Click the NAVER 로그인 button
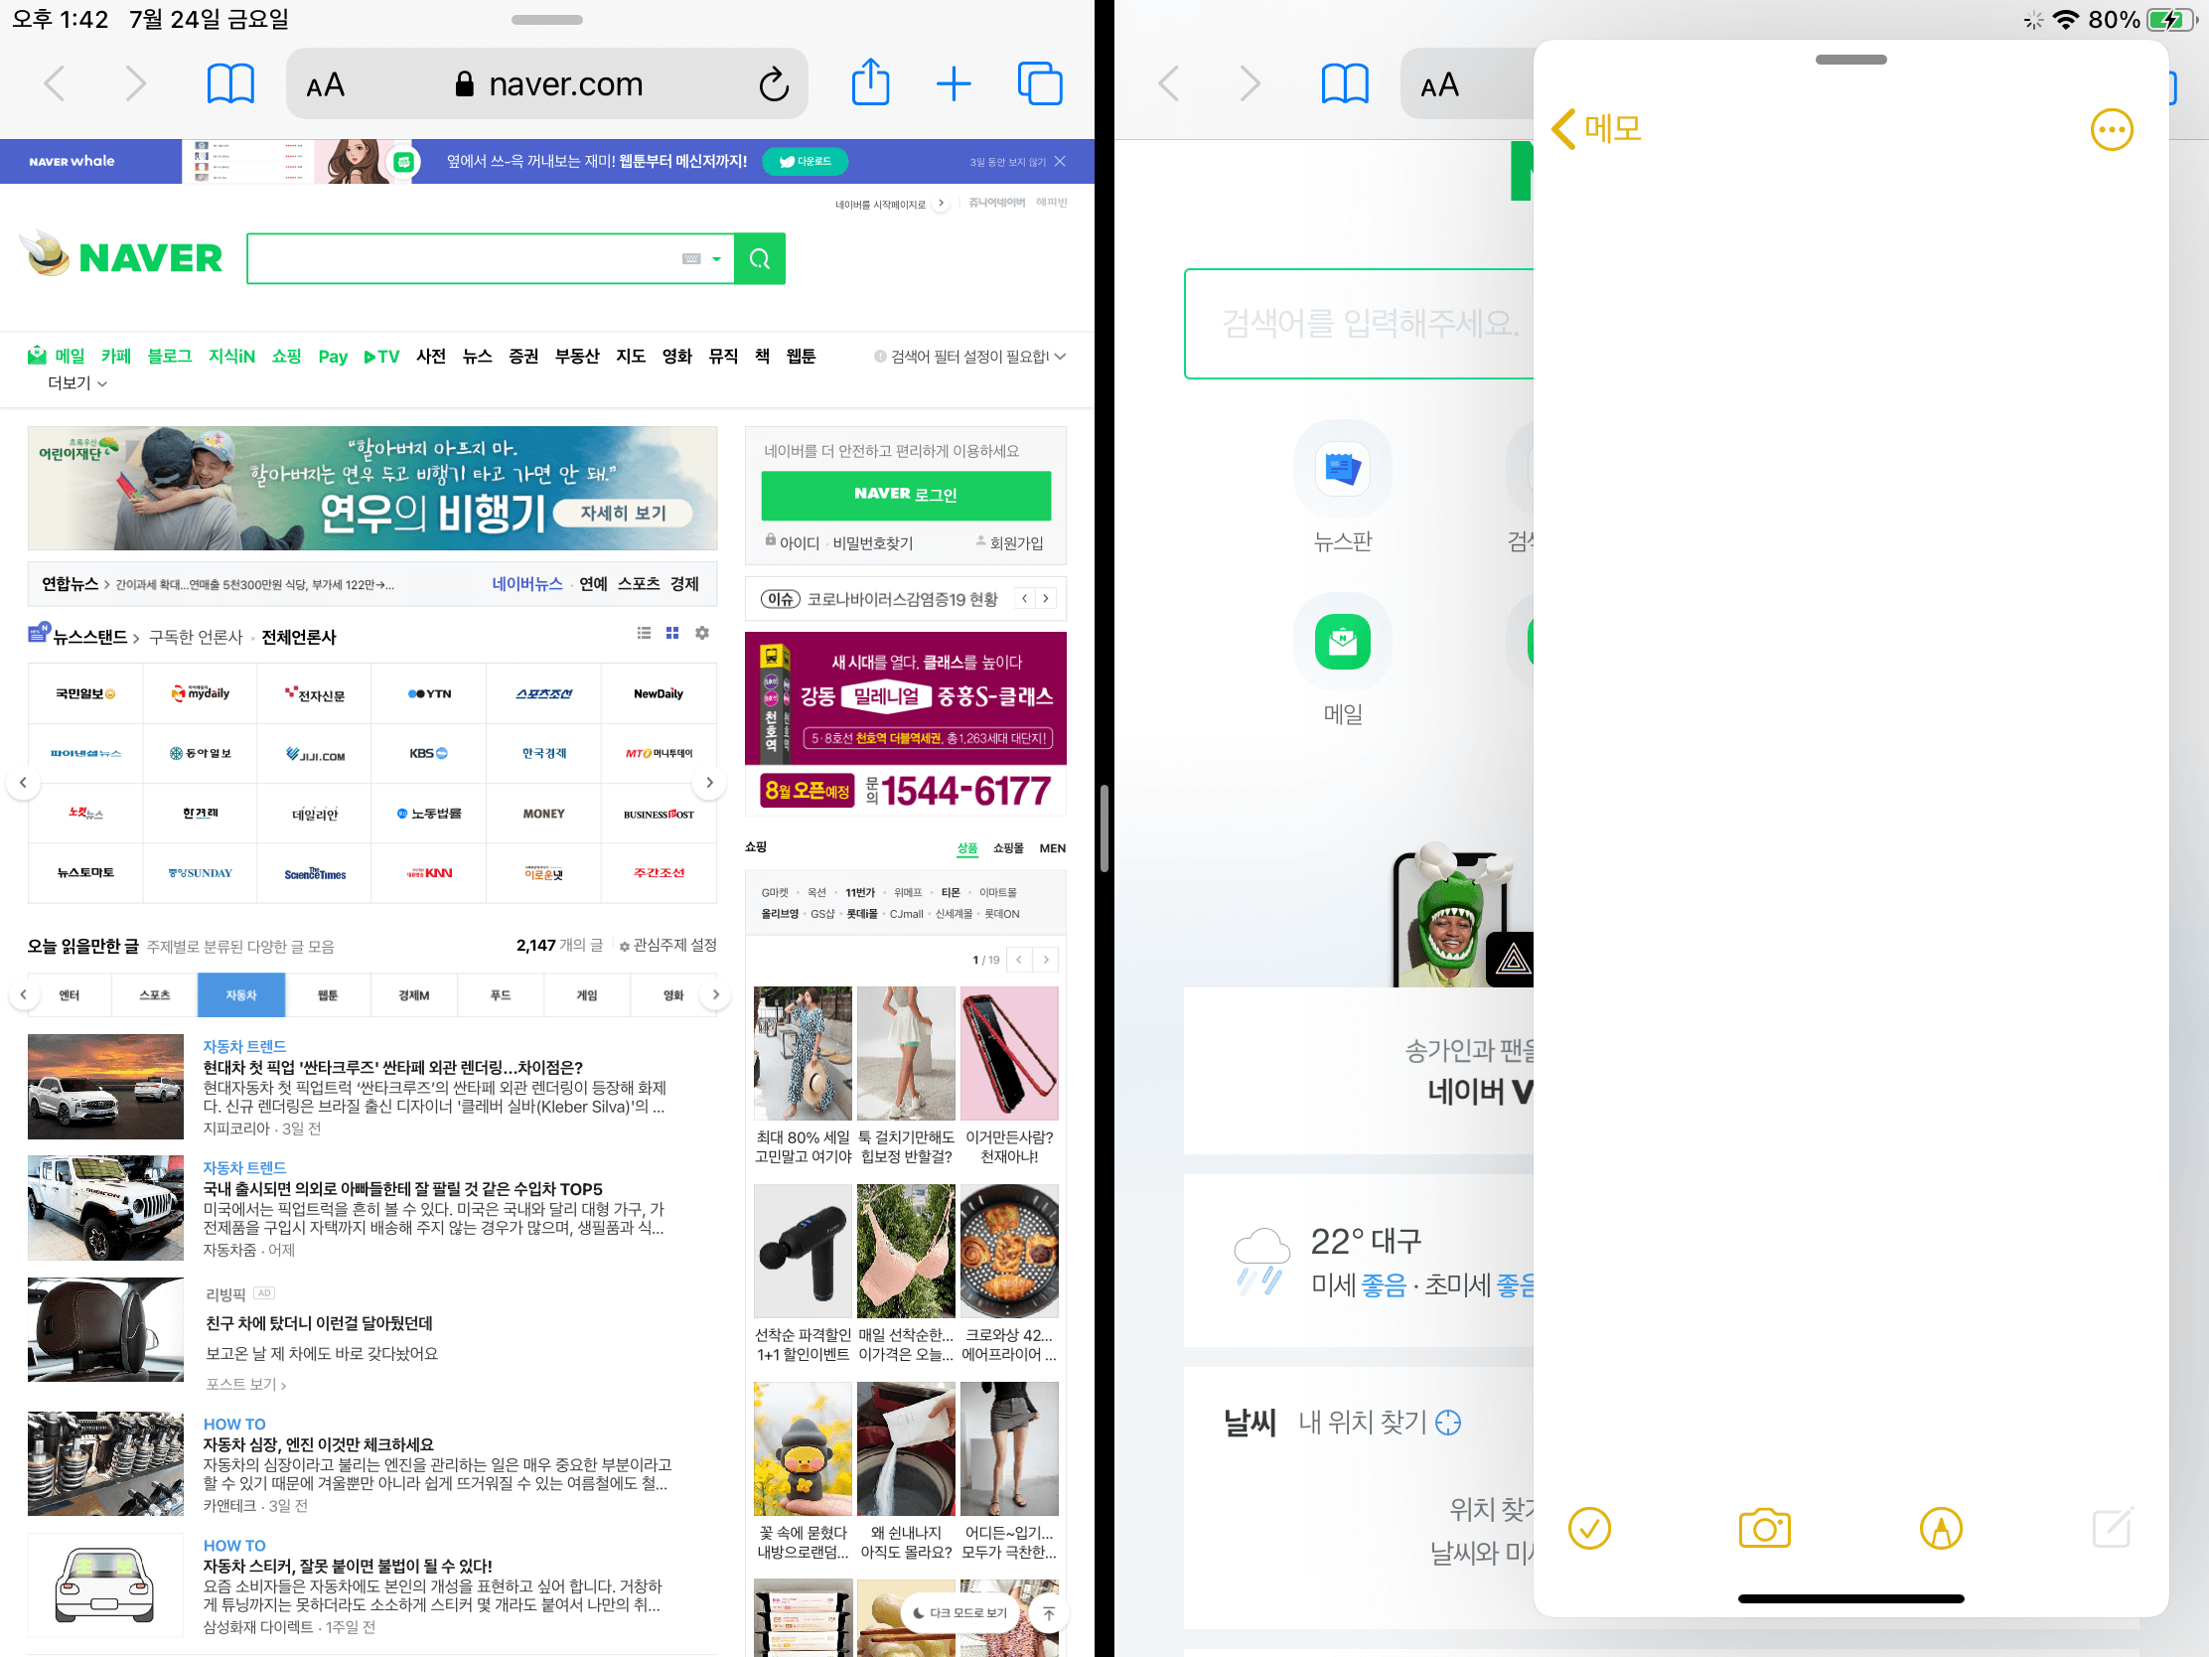The width and height of the screenshot is (2209, 1657). click(905, 495)
